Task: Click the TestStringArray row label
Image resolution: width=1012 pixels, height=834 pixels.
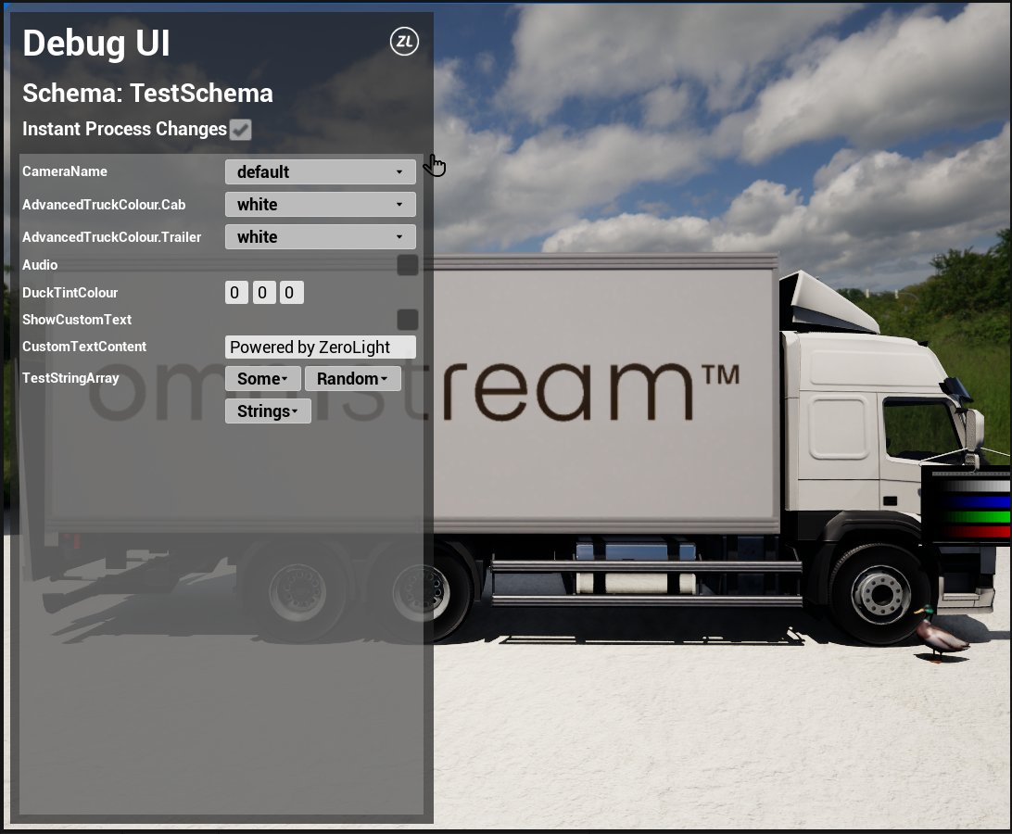Action: 70,378
